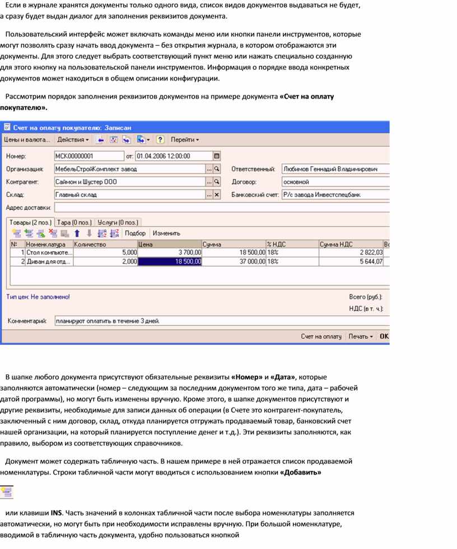The width and height of the screenshot is (457, 549).
Task: Click the price cell 3 700,00
Action: 170,252
